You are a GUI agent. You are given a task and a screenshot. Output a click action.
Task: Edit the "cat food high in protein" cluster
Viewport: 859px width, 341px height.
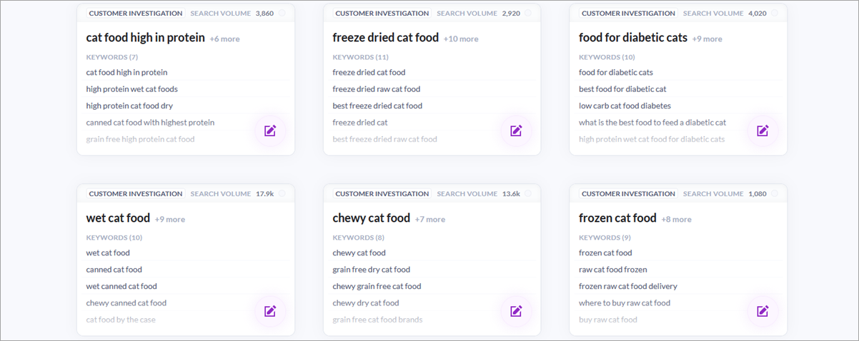pos(269,131)
